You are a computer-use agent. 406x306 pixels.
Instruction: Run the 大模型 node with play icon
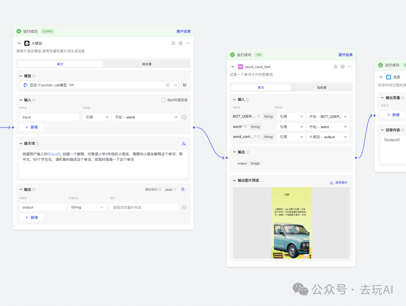pyautogui.click(x=180, y=43)
